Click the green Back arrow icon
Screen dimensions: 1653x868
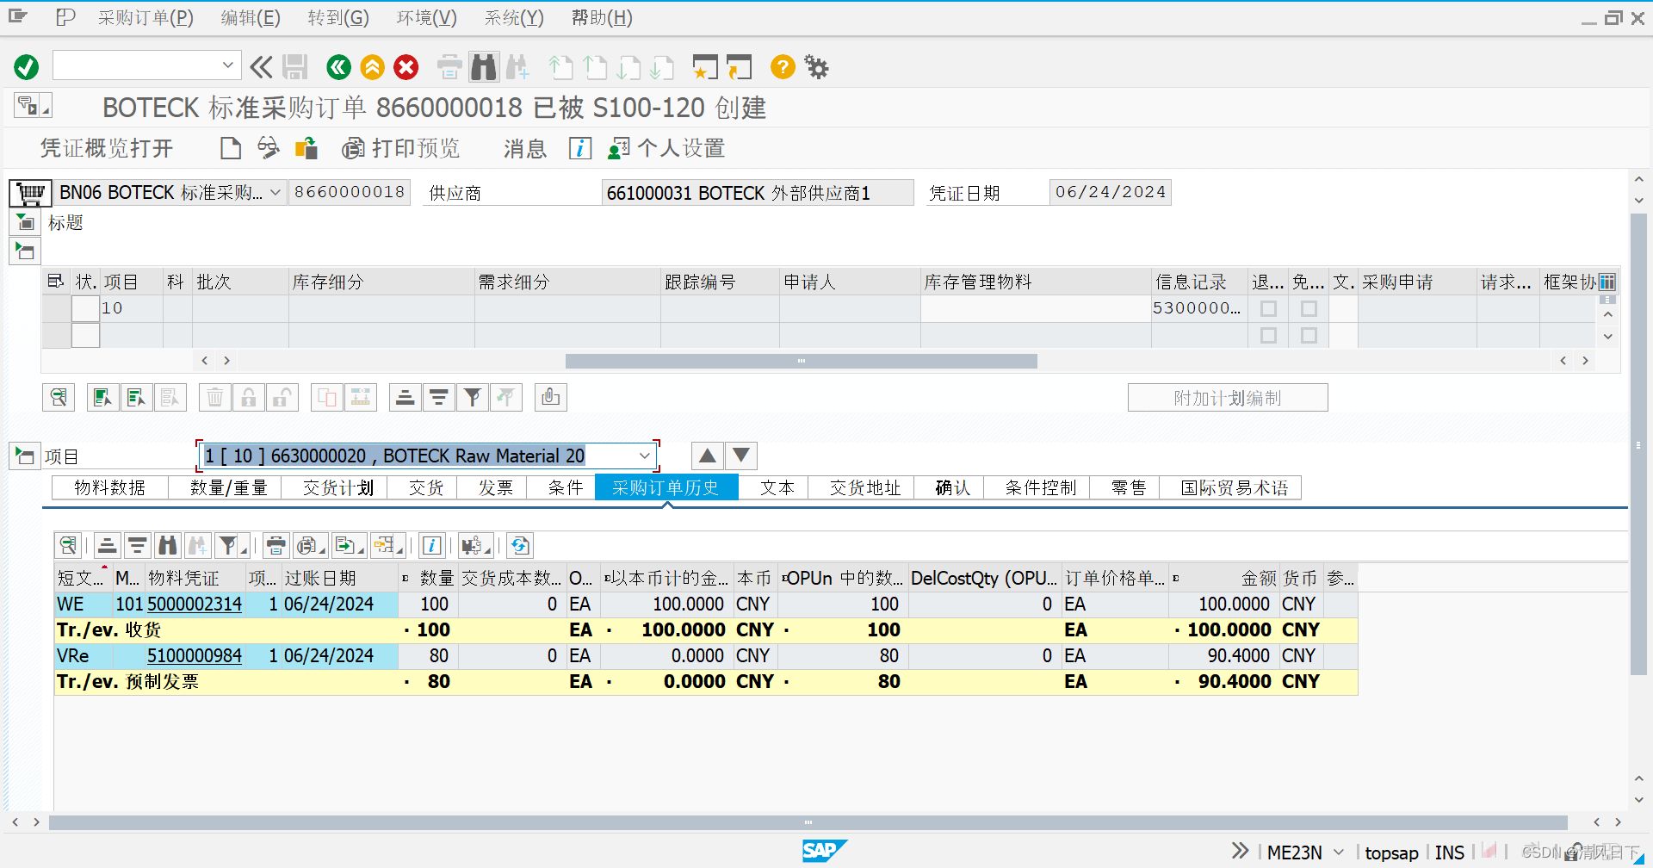click(339, 67)
